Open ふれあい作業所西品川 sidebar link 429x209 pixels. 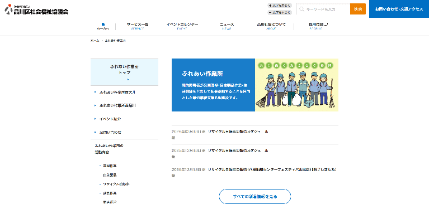(x=117, y=105)
